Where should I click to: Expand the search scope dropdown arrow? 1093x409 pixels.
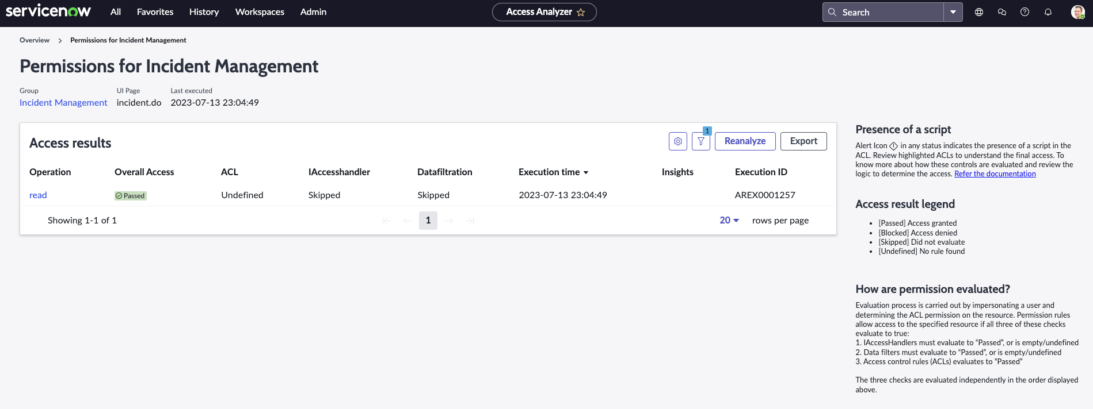pos(953,12)
